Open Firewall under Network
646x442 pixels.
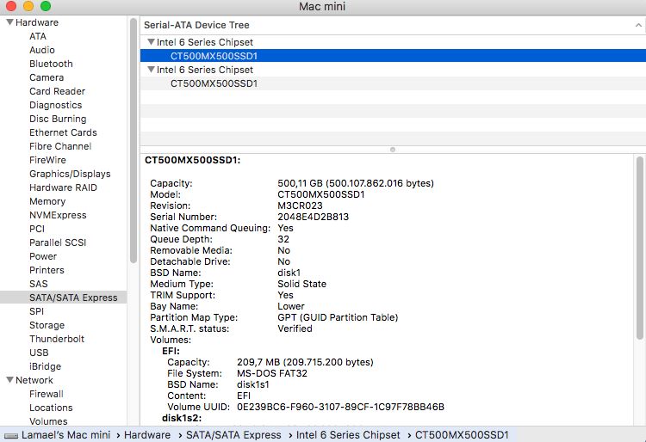click(x=47, y=394)
